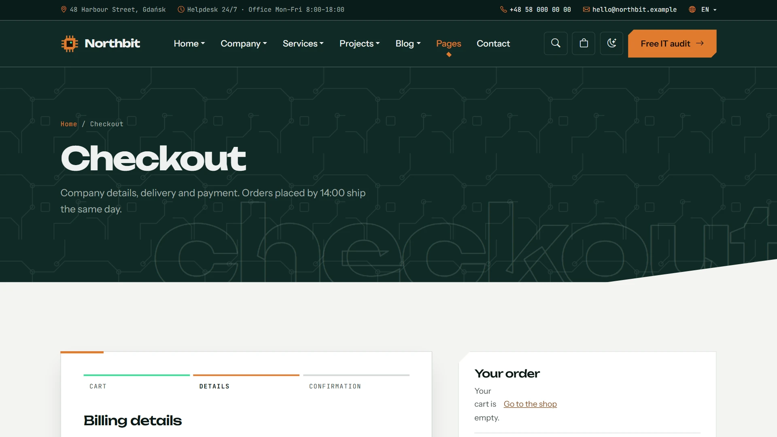Open the search icon in header
This screenshot has height=437, width=777.
pyautogui.click(x=556, y=43)
